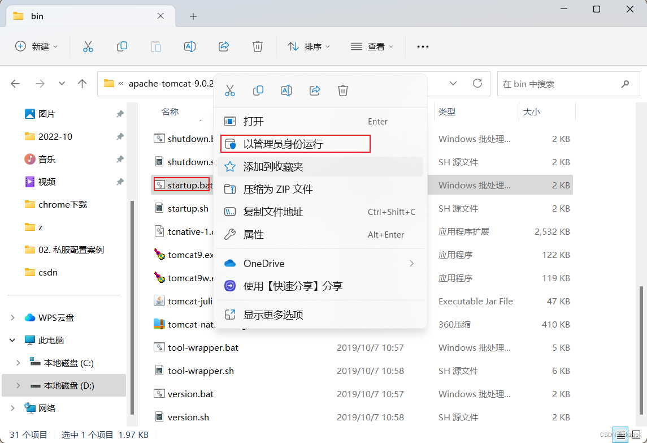
Task: Click the navigation pane scrollbar
Action: click(x=132, y=307)
